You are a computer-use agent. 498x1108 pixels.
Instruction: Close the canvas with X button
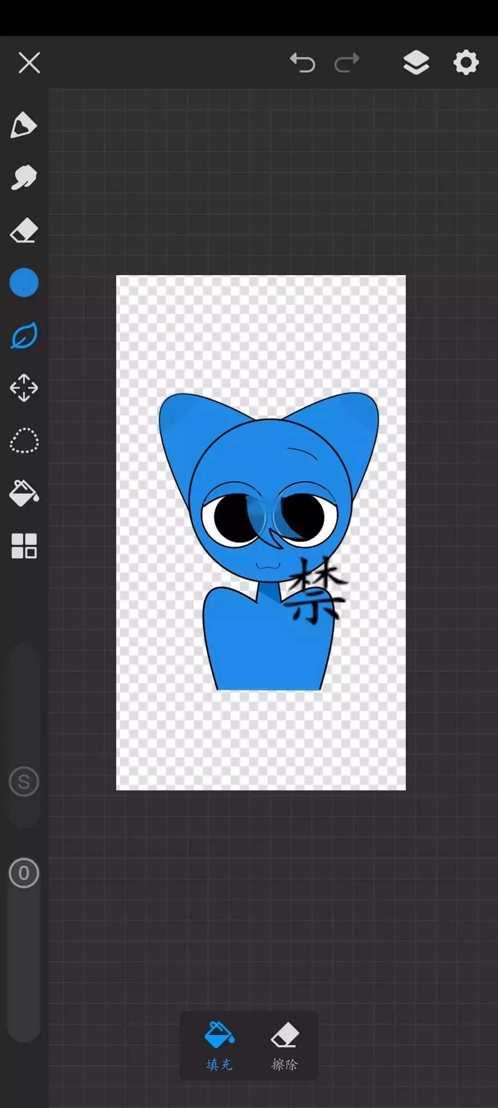point(30,63)
